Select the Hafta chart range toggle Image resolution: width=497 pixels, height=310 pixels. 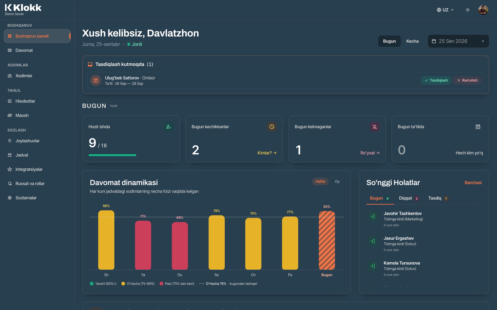click(x=320, y=182)
